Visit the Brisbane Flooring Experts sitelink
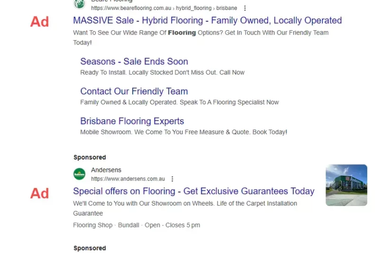The height and width of the screenshot is (253, 379). pyautogui.click(x=132, y=121)
